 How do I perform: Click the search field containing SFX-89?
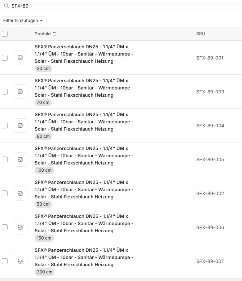pyautogui.click(x=108, y=6)
